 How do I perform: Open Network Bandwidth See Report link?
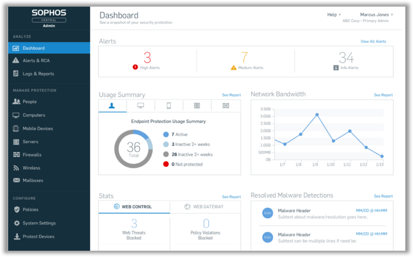click(383, 95)
